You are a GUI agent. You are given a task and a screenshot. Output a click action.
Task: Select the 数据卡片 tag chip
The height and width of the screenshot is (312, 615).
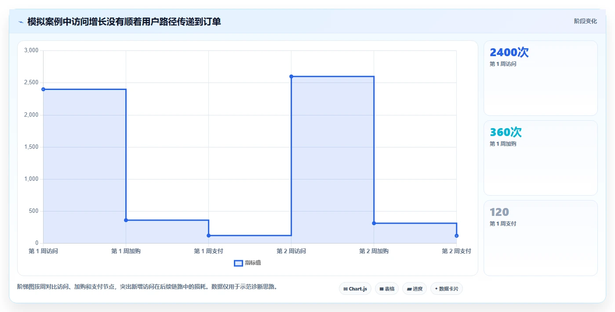(447, 289)
